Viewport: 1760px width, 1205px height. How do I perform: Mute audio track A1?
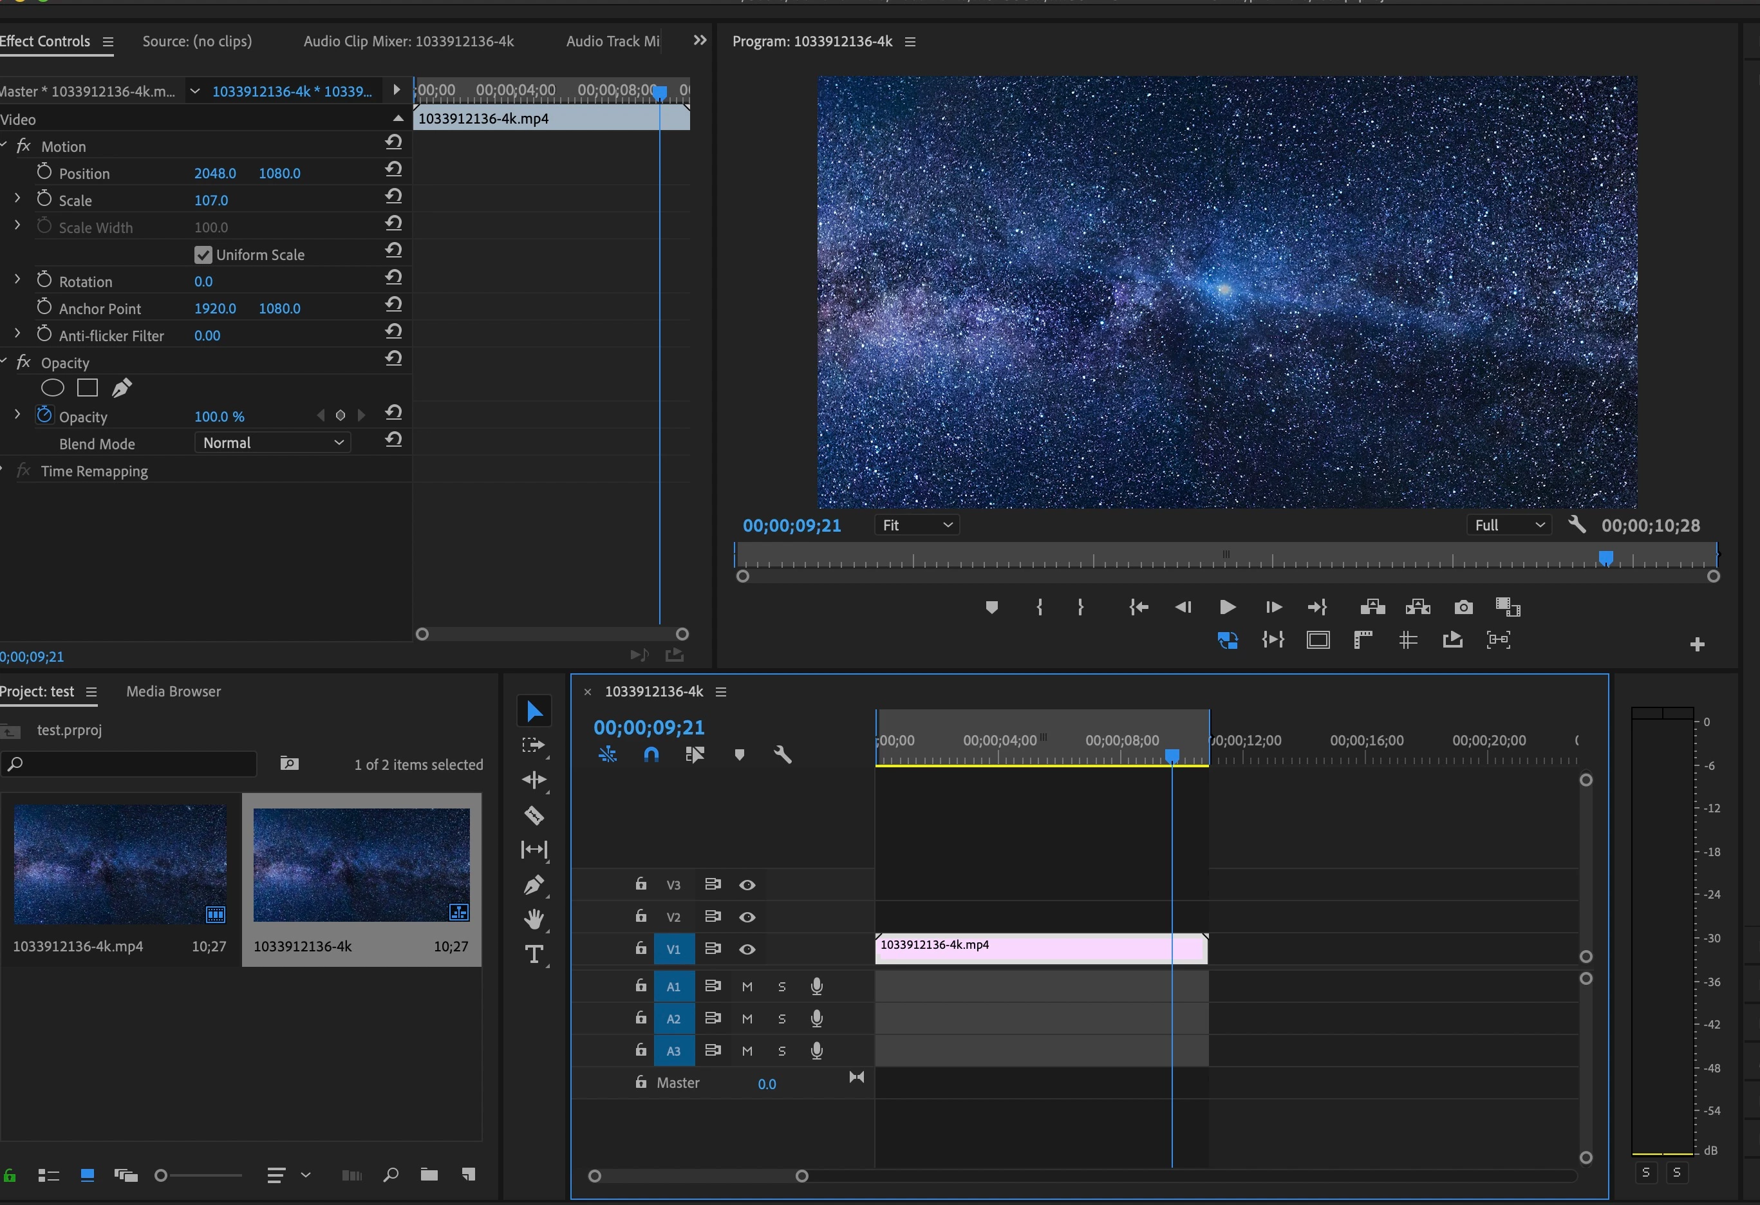pyautogui.click(x=747, y=987)
